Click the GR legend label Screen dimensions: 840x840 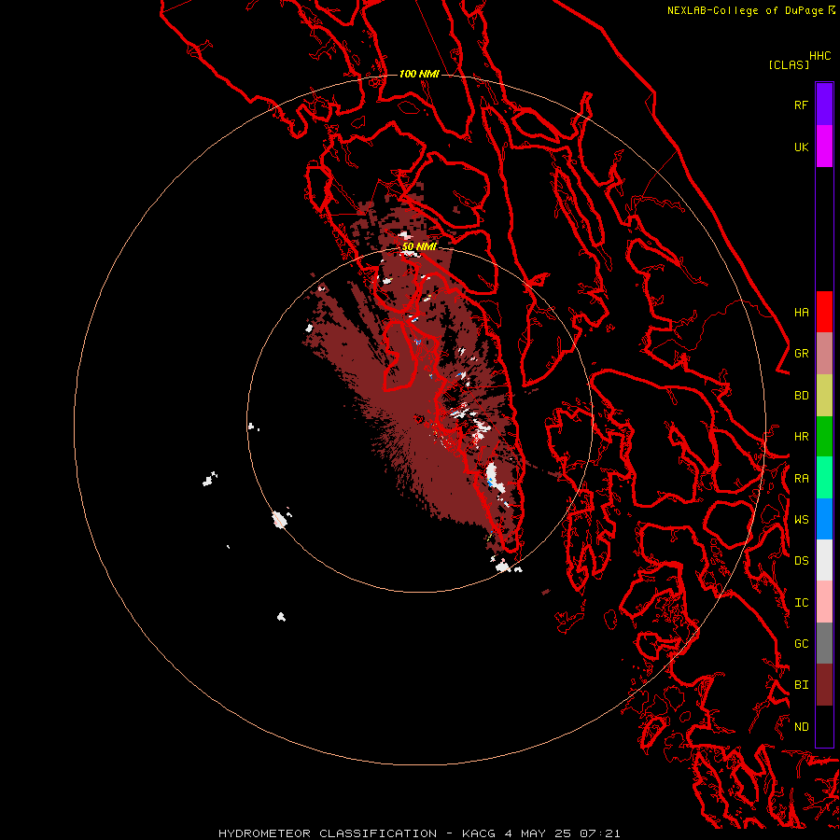pyautogui.click(x=801, y=354)
